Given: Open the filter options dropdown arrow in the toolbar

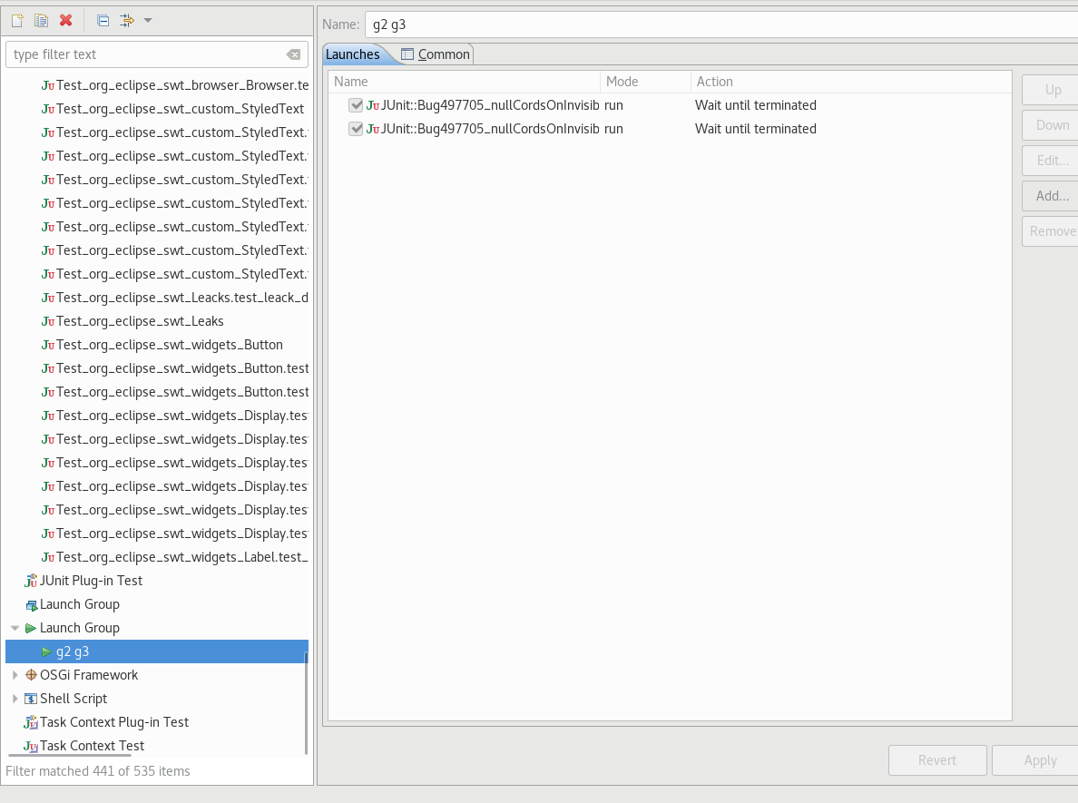Looking at the screenshot, I should point(148,20).
